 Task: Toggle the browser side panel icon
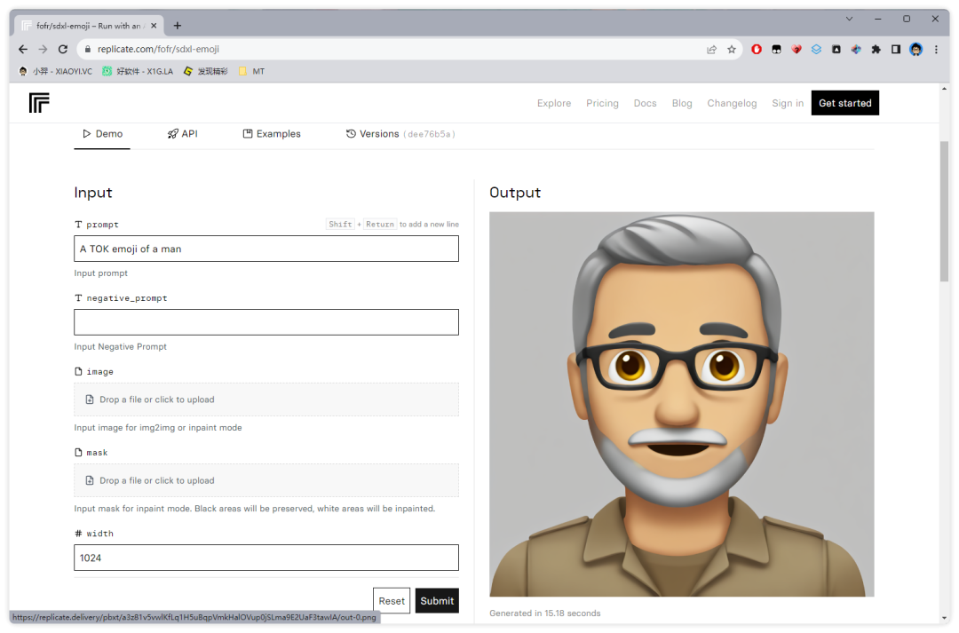coord(896,50)
